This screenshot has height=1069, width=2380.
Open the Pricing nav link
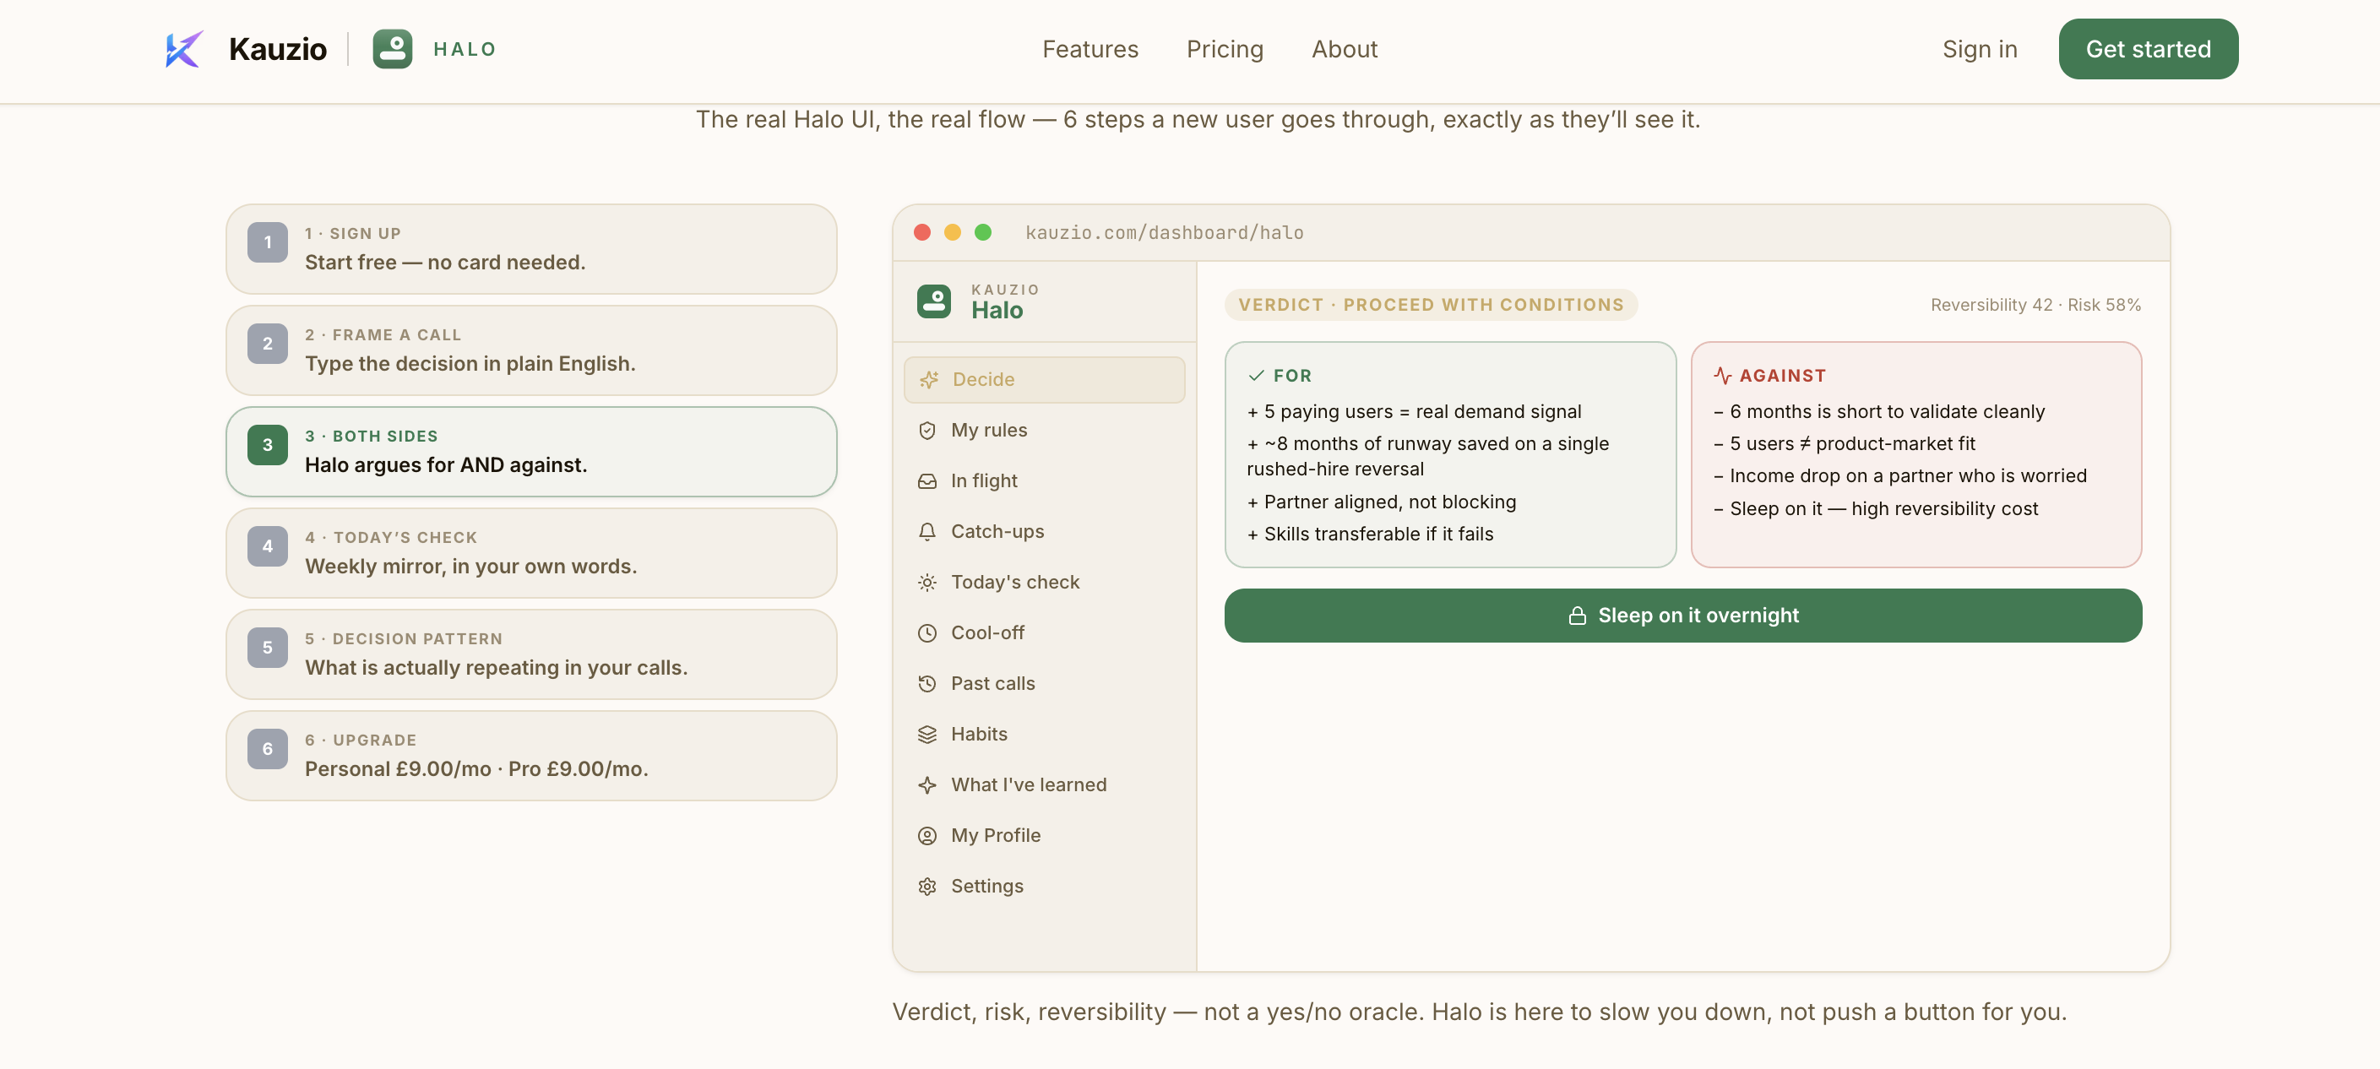[x=1225, y=49]
